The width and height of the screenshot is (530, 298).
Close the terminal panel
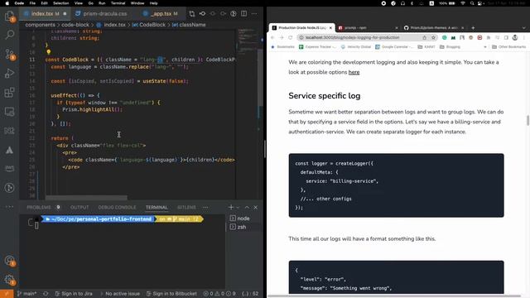(256, 207)
